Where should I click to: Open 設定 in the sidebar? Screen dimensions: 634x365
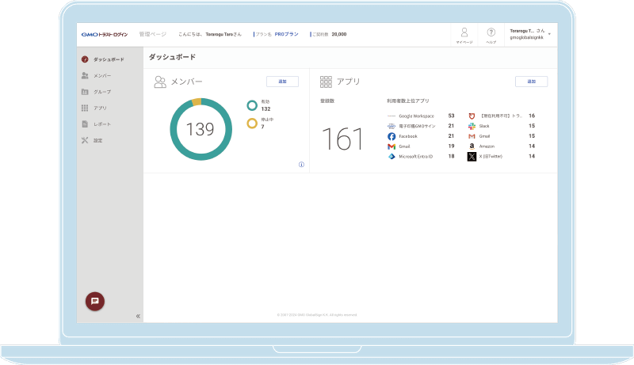(97, 140)
